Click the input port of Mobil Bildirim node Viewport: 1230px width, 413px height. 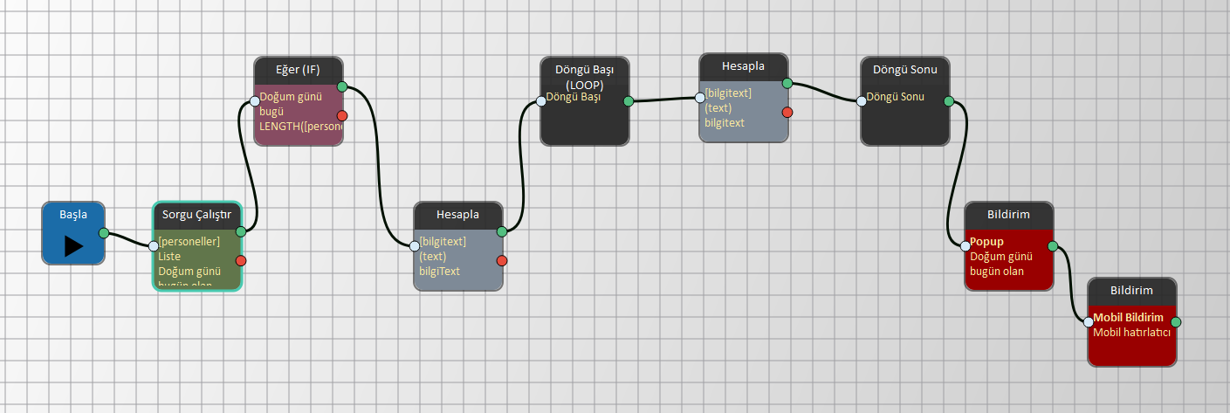click(x=1089, y=322)
